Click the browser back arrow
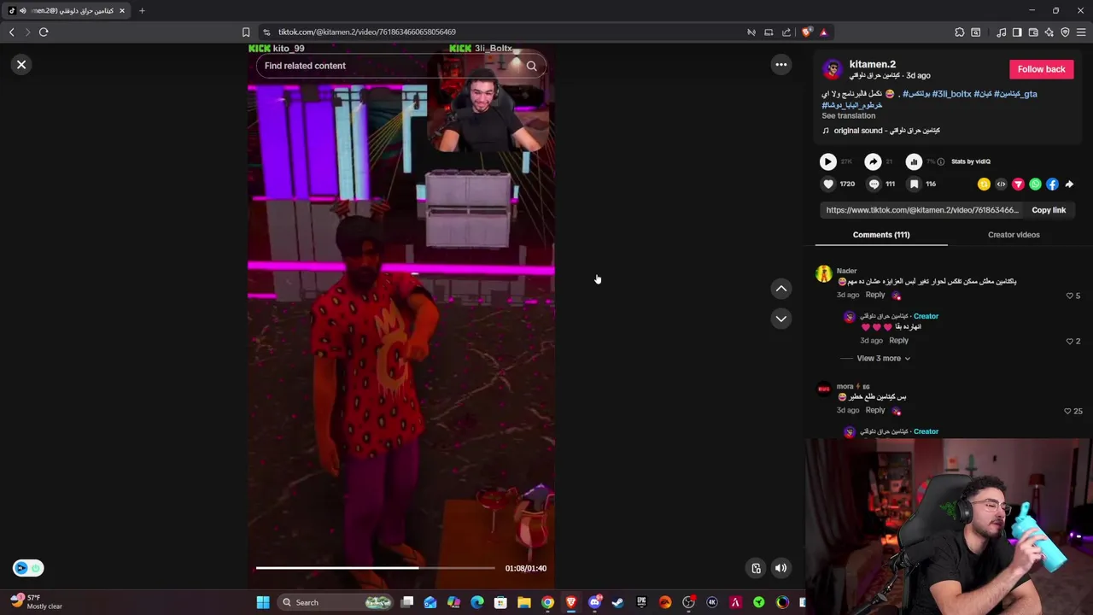The image size is (1093, 615). coord(11,32)
